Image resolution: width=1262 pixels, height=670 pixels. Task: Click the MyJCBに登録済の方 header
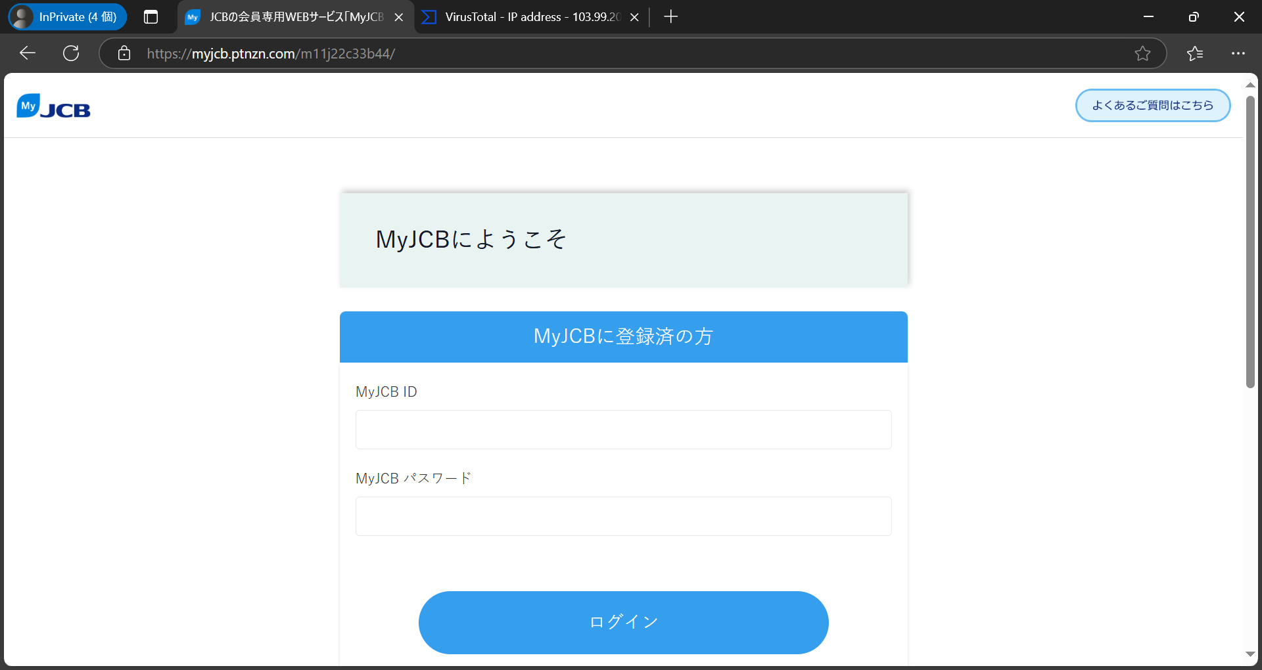[x=623, y=336]
